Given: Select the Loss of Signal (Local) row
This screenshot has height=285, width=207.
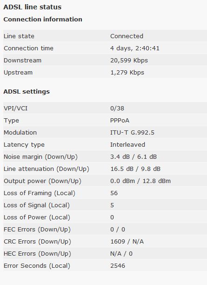Looking at the screenshot, I should click(105, 205).
